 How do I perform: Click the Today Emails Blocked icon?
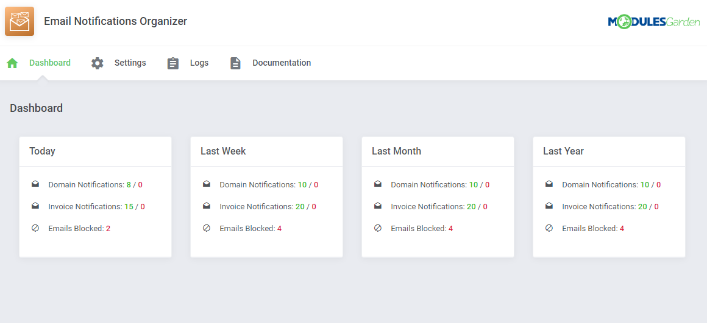(x=35, y=228)
